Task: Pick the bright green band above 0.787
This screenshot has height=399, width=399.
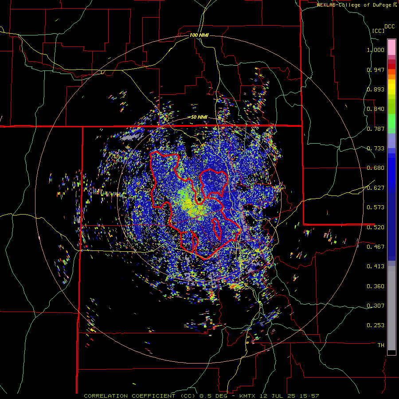Action: coord(391,121)
